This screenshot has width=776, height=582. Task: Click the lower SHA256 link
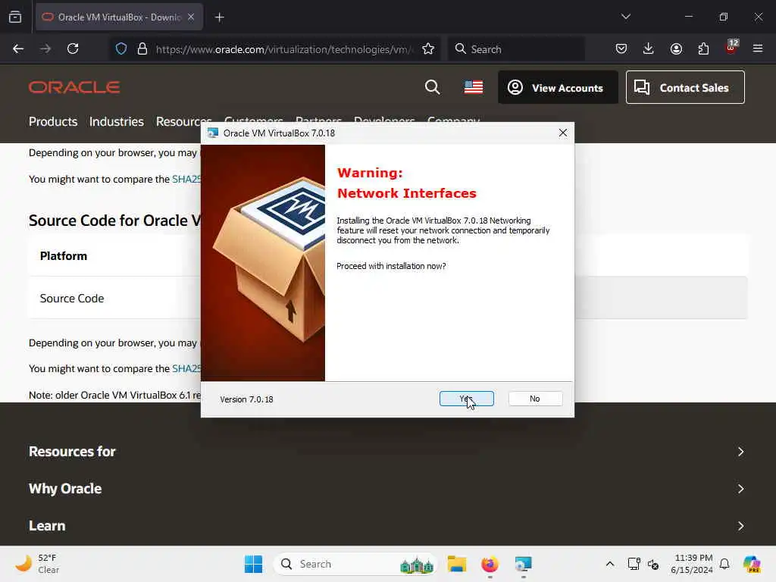186,369
